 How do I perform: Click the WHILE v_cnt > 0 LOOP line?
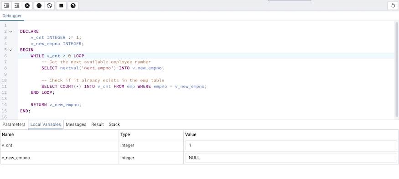(57, 56)
